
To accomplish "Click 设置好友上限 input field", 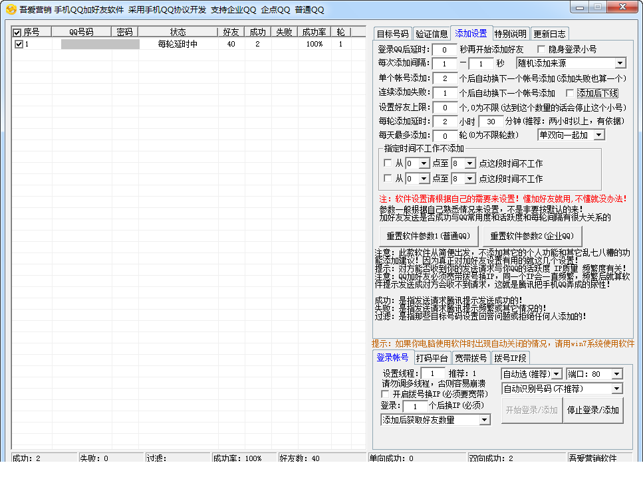I will pos(445,108).
